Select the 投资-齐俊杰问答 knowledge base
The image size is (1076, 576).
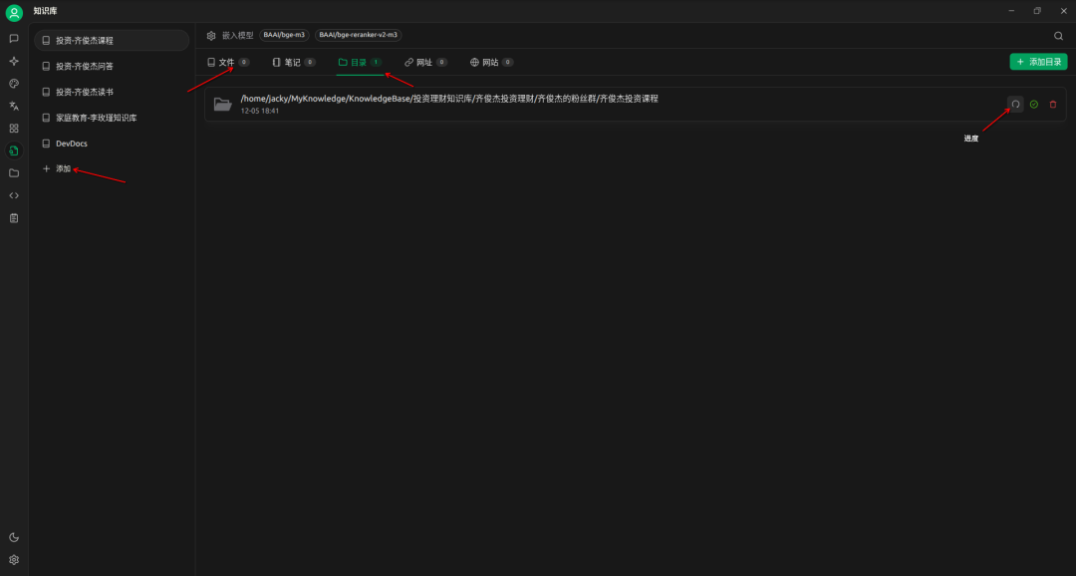pyautogui.click(x=84, y=66)
